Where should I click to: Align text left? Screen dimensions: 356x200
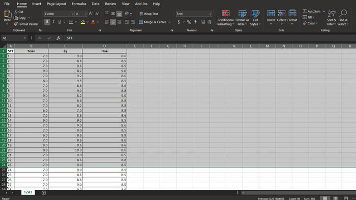tap(107, 22)
